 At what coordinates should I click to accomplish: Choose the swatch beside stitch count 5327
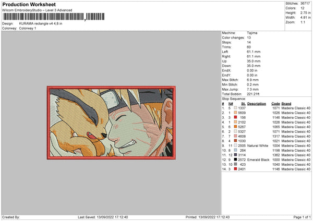(235, 131)
